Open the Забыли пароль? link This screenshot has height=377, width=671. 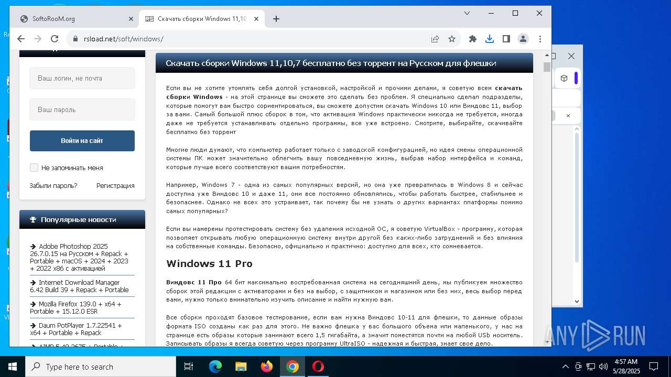[53, 185]
